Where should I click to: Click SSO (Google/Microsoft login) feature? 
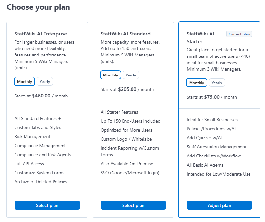(130, 173)
